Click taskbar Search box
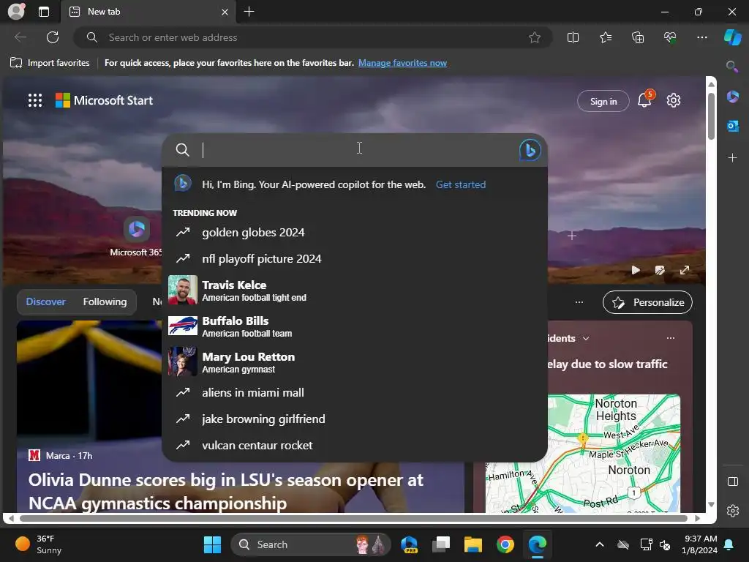The height and width of the screenshot is (562, 749). 311,544
